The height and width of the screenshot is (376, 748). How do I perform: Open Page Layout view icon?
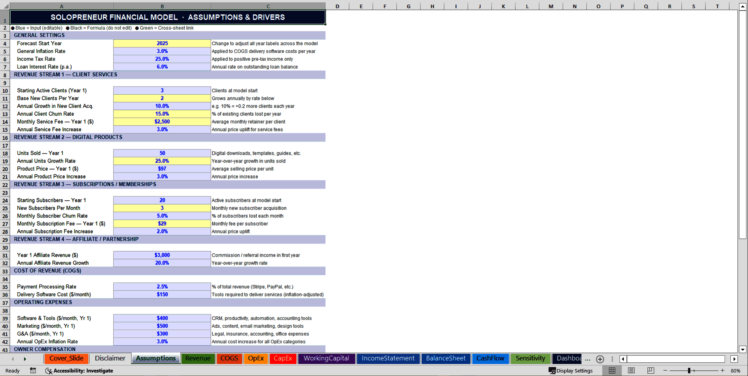click(x=631, y=371)
